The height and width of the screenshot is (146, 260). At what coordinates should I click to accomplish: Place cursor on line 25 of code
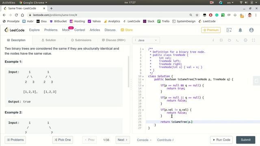point(203,122)
